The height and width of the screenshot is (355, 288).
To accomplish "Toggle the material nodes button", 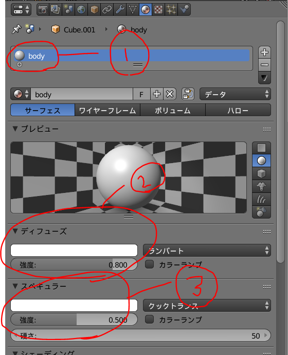I will point(188,94).
